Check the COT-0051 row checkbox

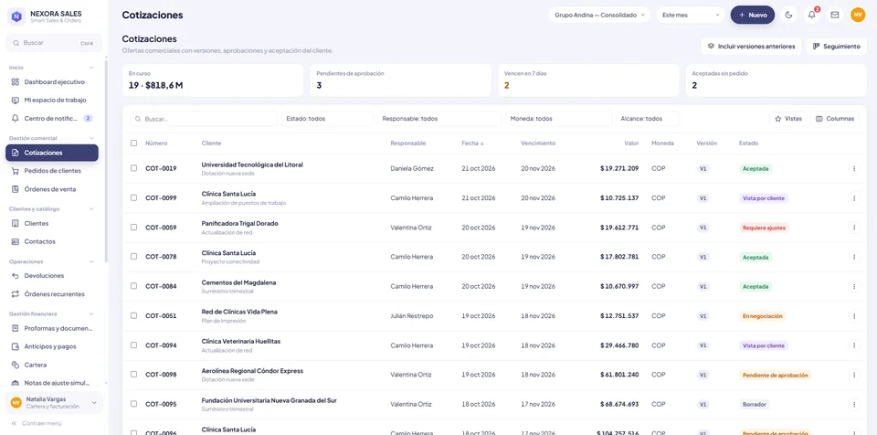pyautogui.click(x=133, y=316)
